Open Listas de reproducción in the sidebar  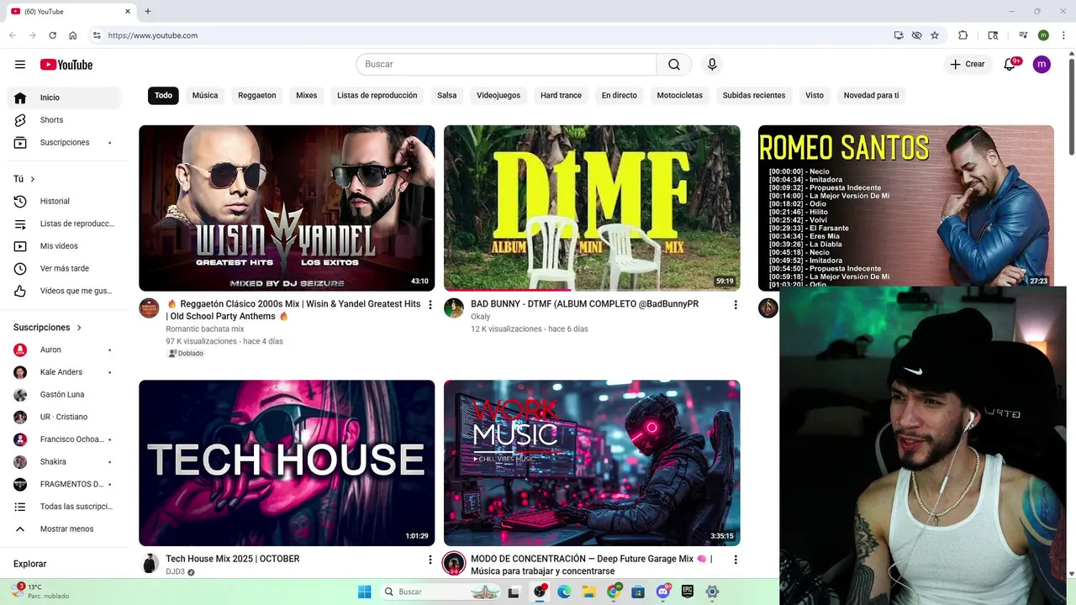[x=64, y=224]
